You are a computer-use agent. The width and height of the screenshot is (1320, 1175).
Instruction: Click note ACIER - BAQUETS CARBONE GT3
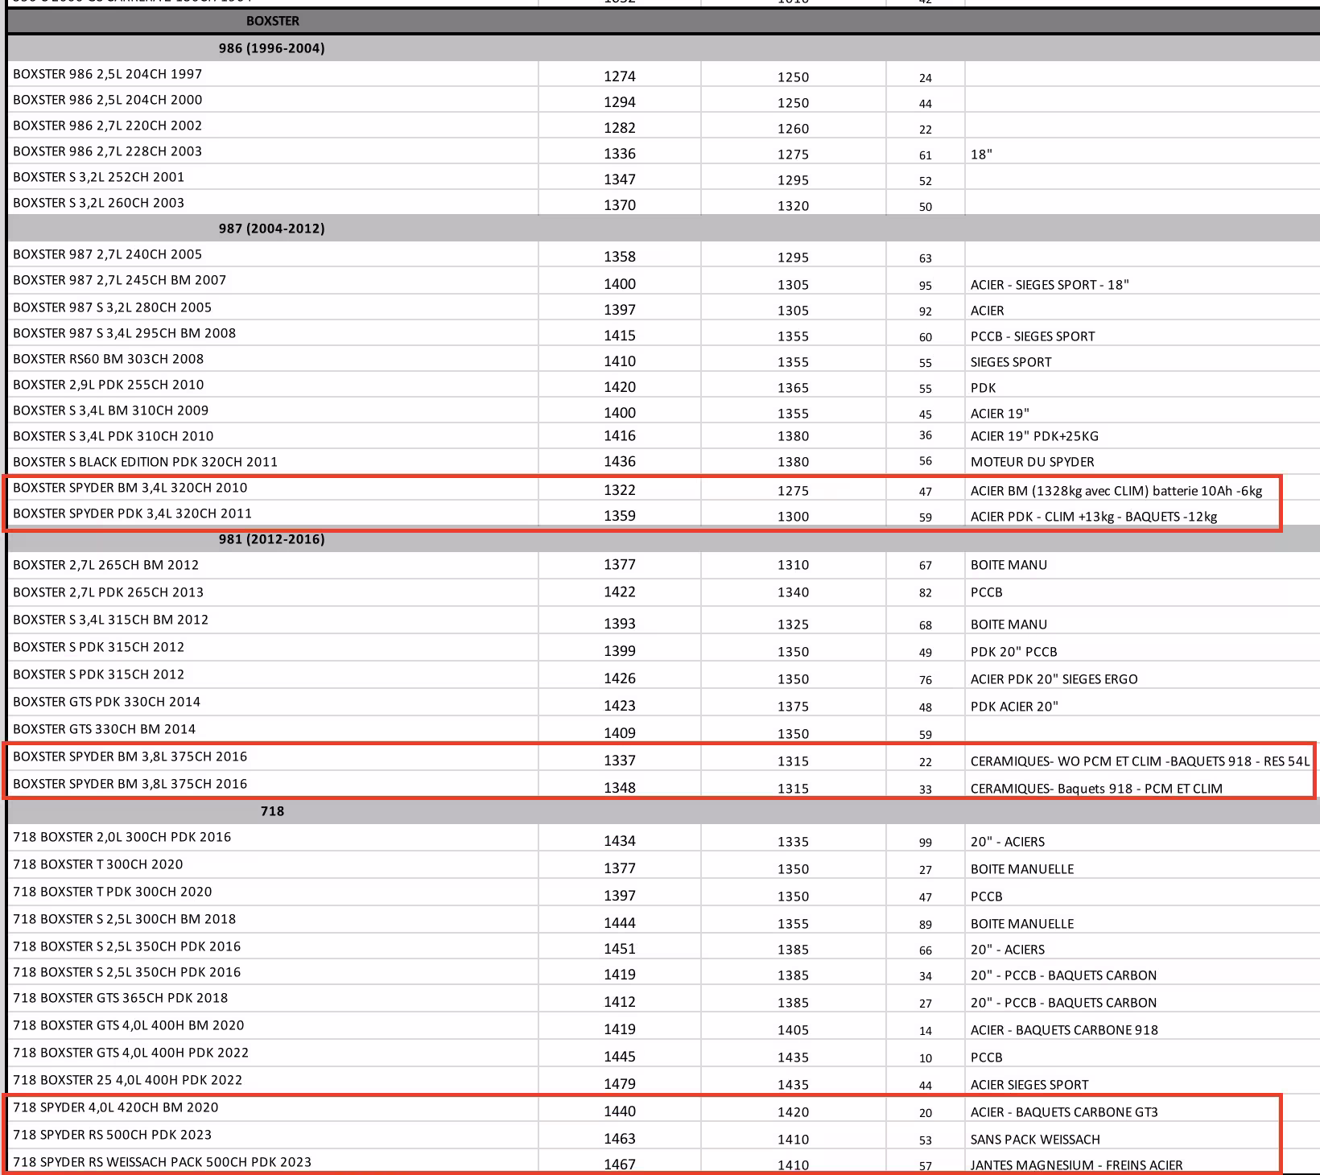pos(1064,1112)
